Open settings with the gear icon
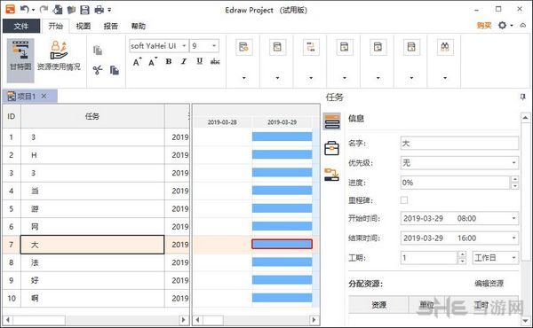This screenshot has width=533, height=328. pyautogui.click(x=502, y=25)
